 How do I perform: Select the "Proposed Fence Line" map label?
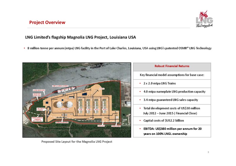point(37,95)
